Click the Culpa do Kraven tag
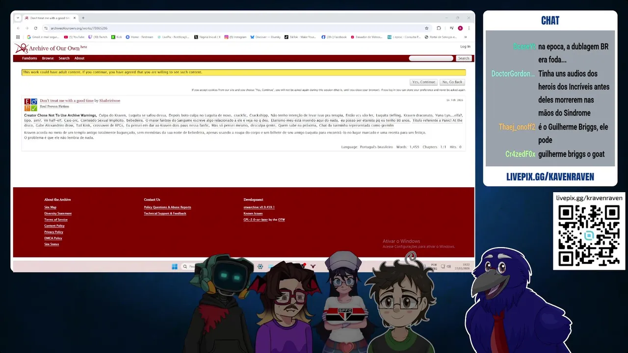The height and width of the screenshot is (353, 628). (112, 115)
